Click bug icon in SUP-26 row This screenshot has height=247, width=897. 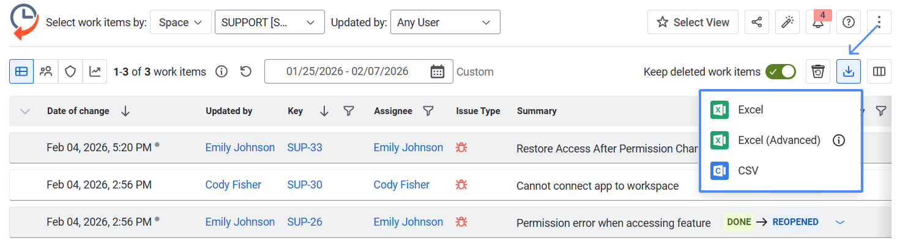point(461,222)
